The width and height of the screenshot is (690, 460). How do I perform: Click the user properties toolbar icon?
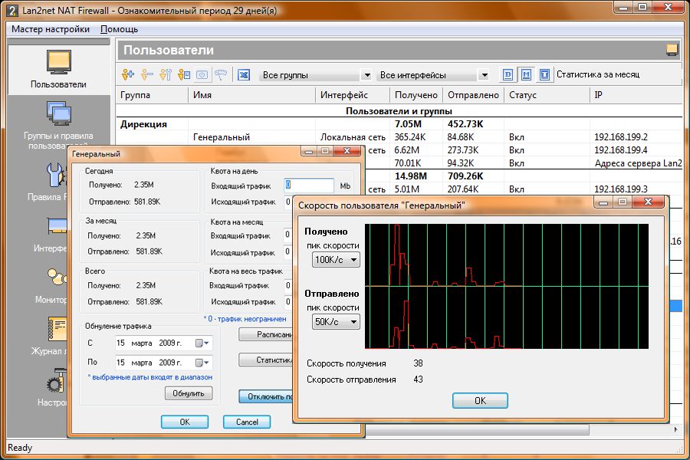pyautogui.click(x=183, y=75)
